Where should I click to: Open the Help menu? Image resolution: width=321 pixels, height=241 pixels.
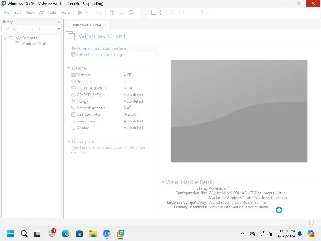click(66, 13)
